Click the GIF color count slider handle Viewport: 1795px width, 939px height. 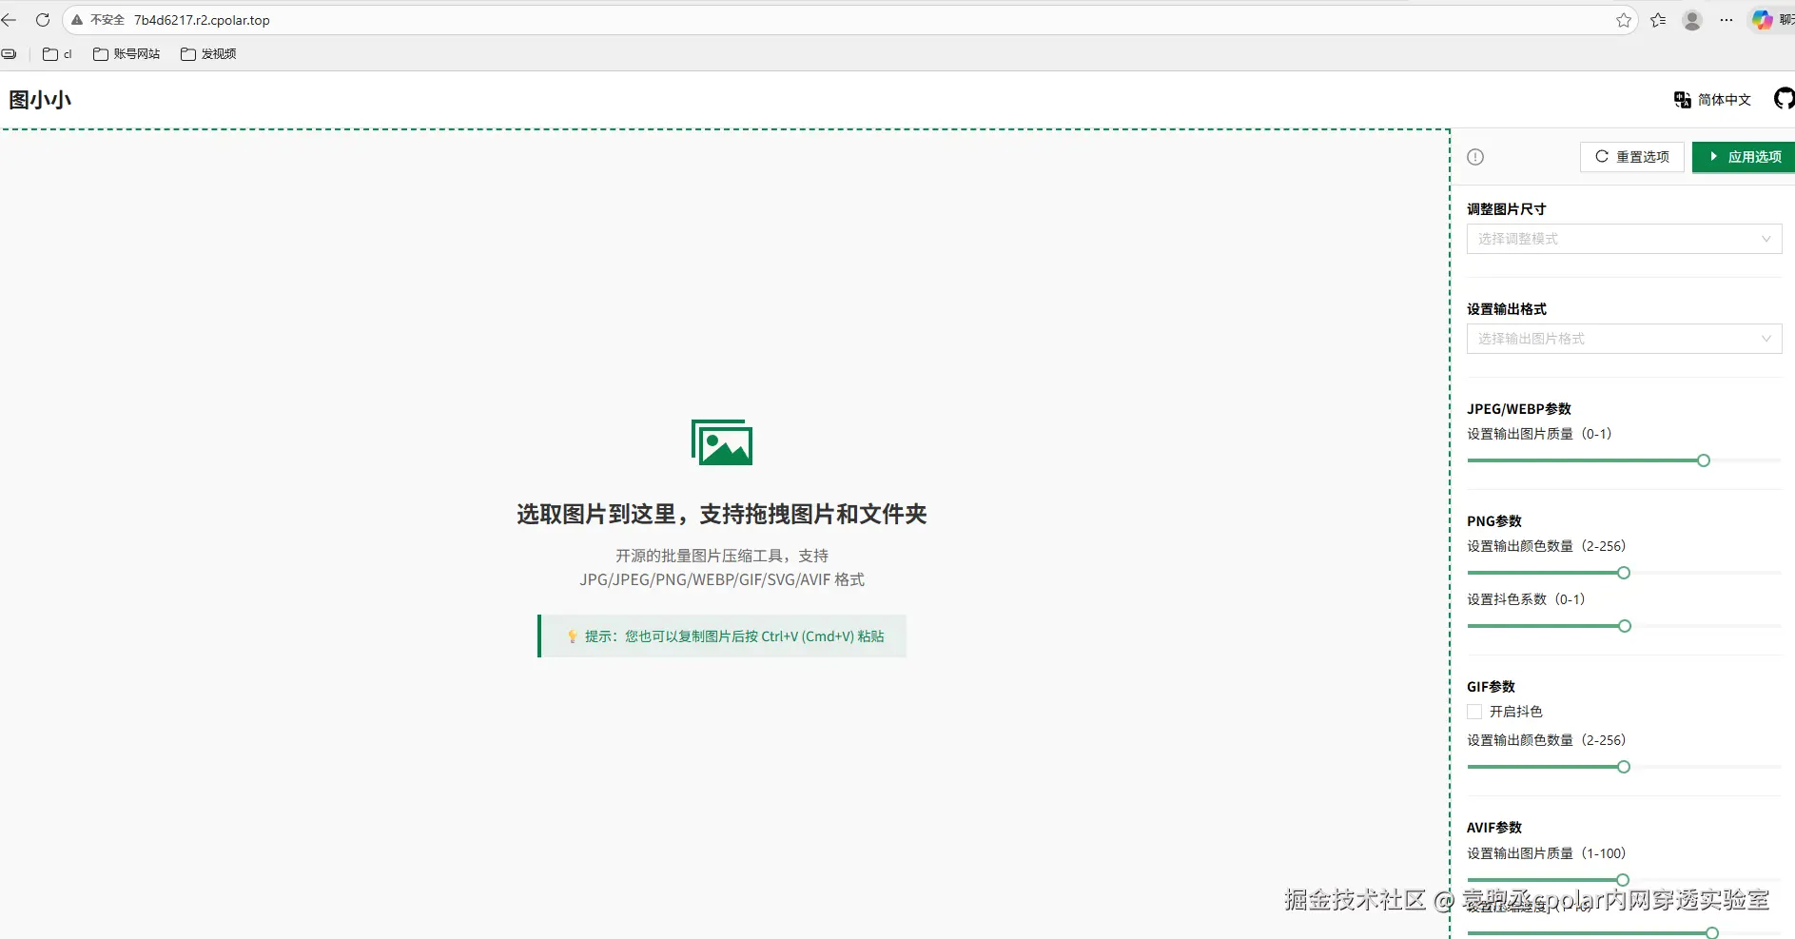pos(1624,767)
